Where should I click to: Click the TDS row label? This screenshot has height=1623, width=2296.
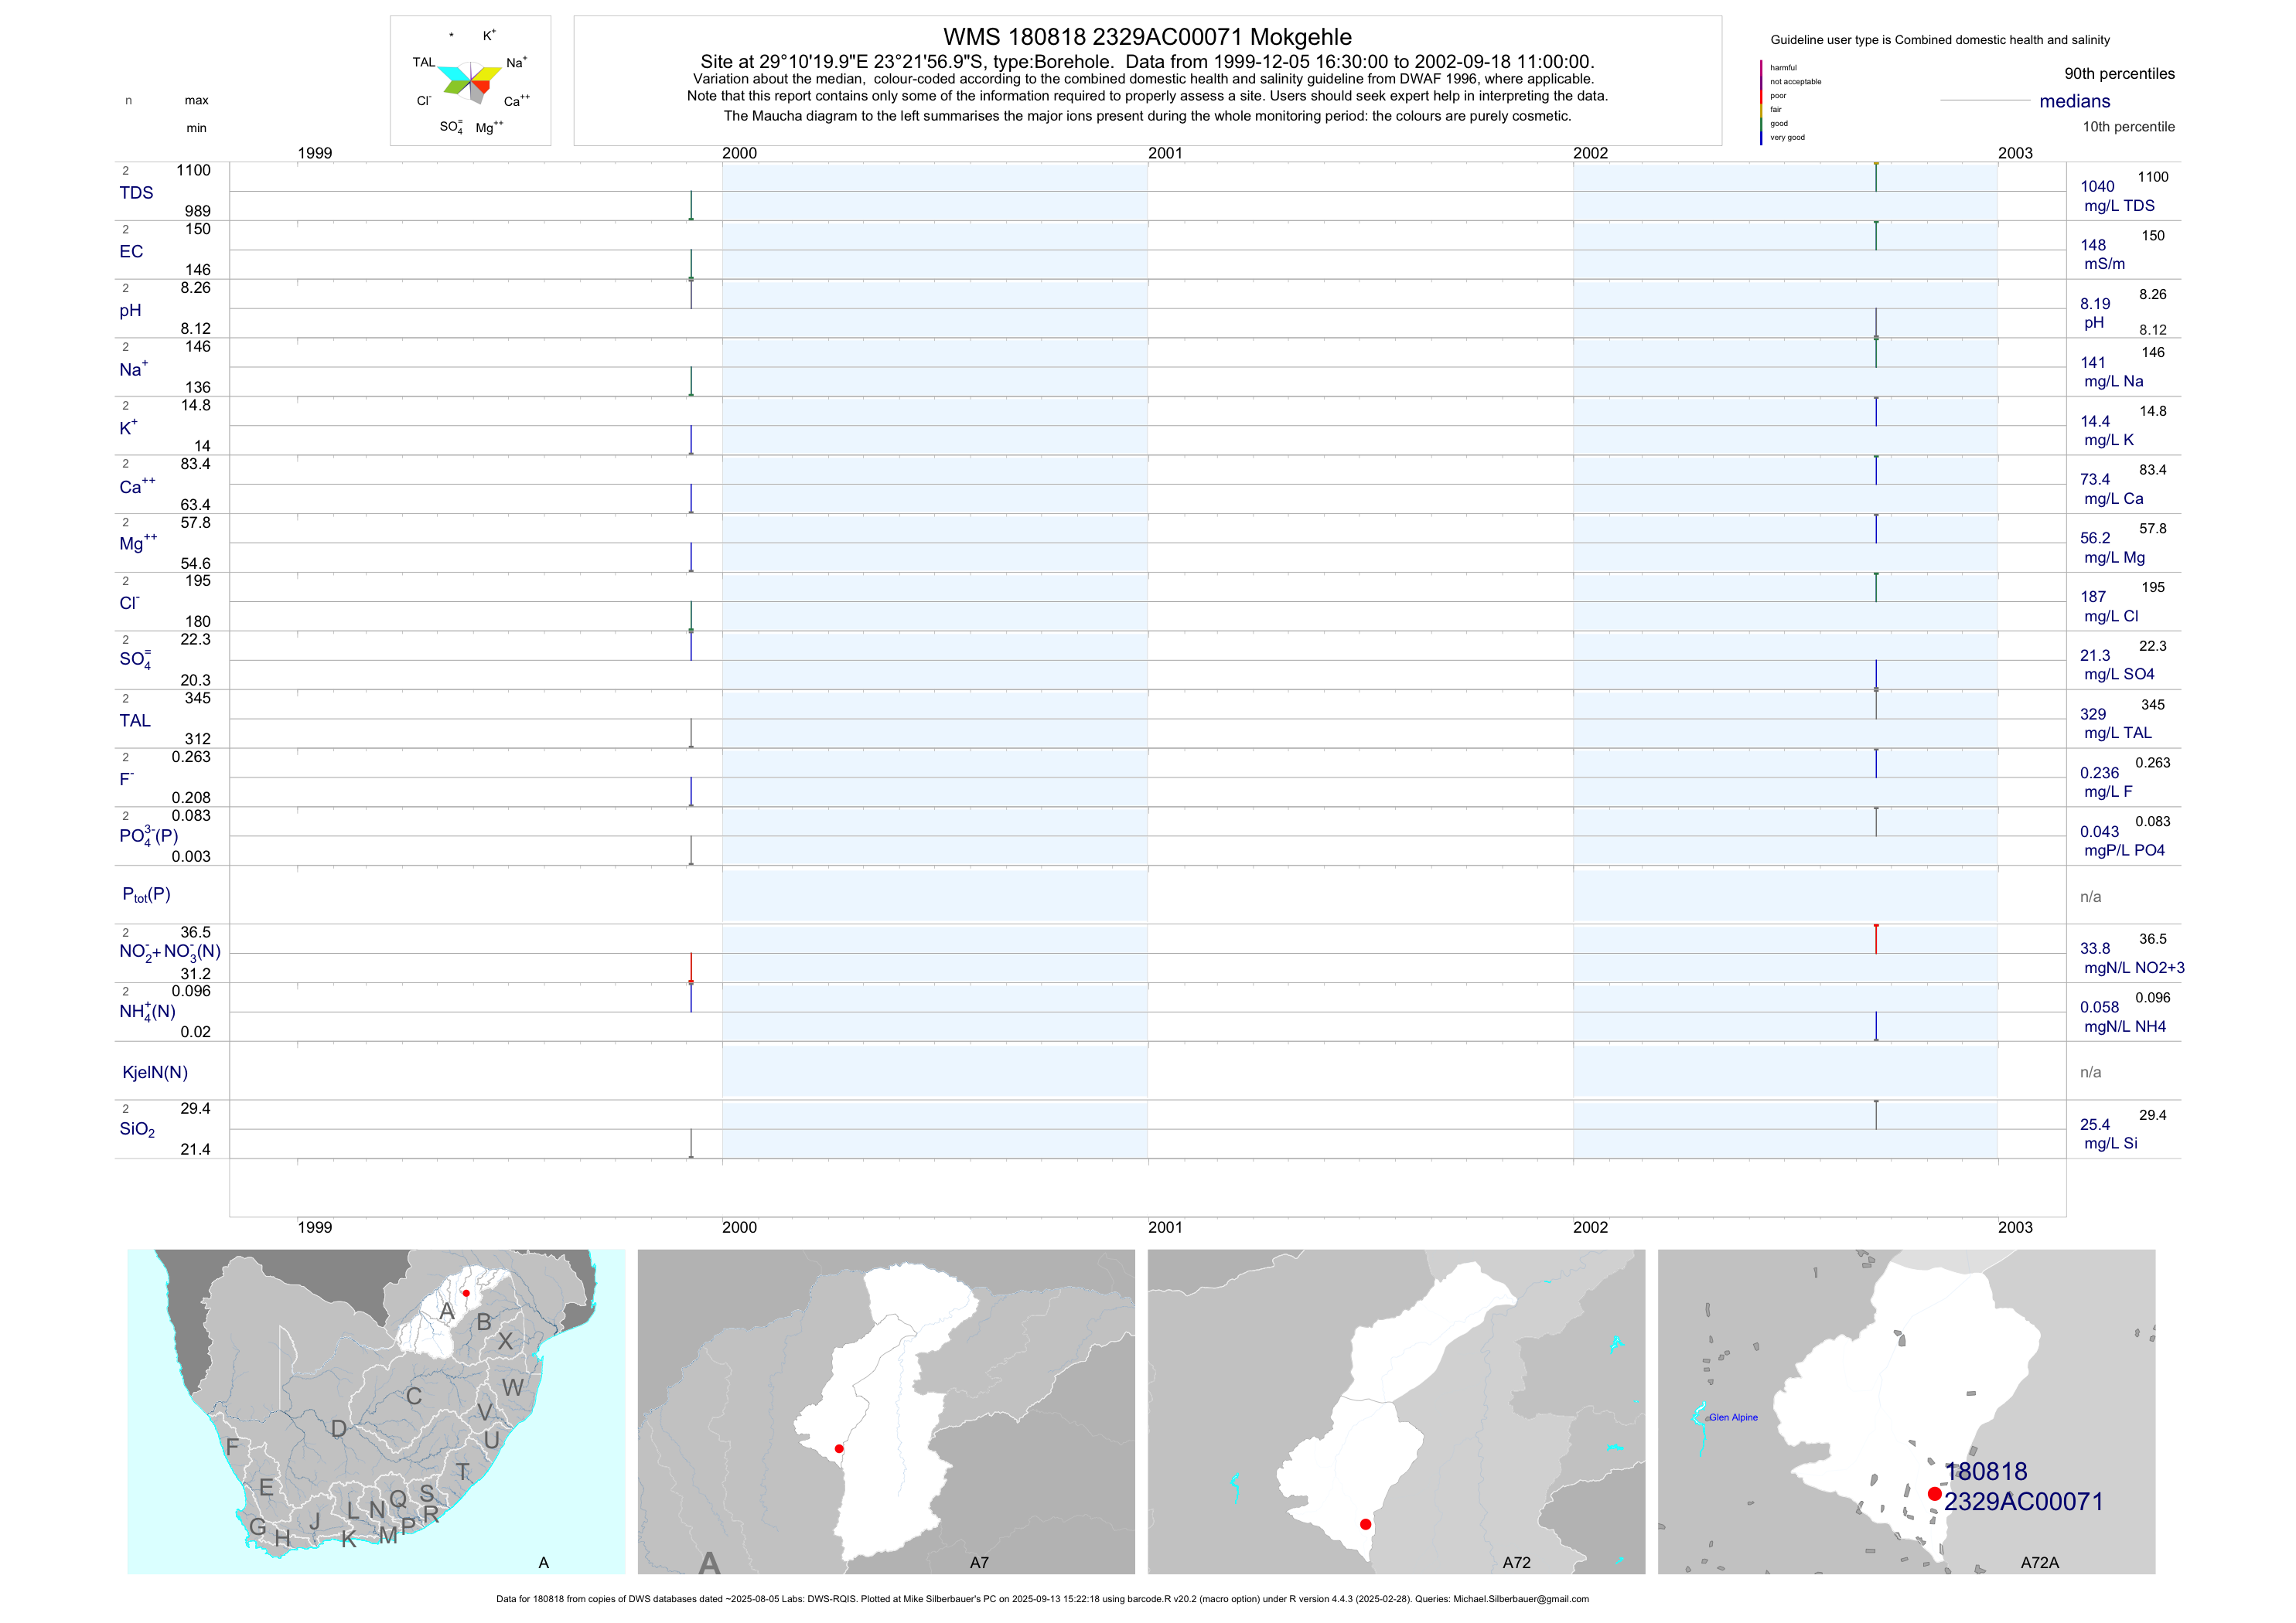point(136,193)
